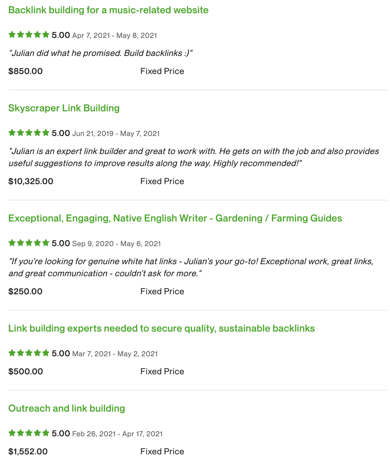Select the 'genuine white hat links' review text
Image resolution: width=390 pixels, height=470 pixels.
191,267
